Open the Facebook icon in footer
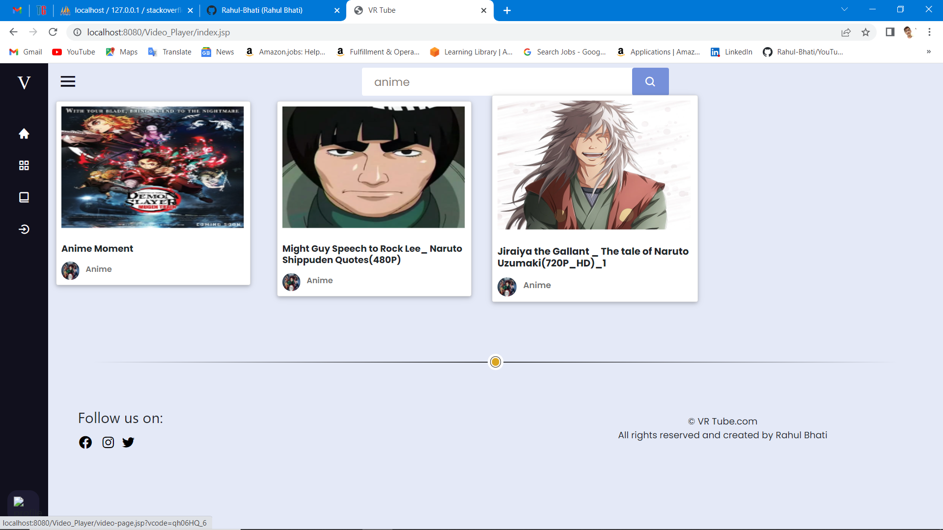The width and height of the screenshot is (943, 530). coord(85,442)
